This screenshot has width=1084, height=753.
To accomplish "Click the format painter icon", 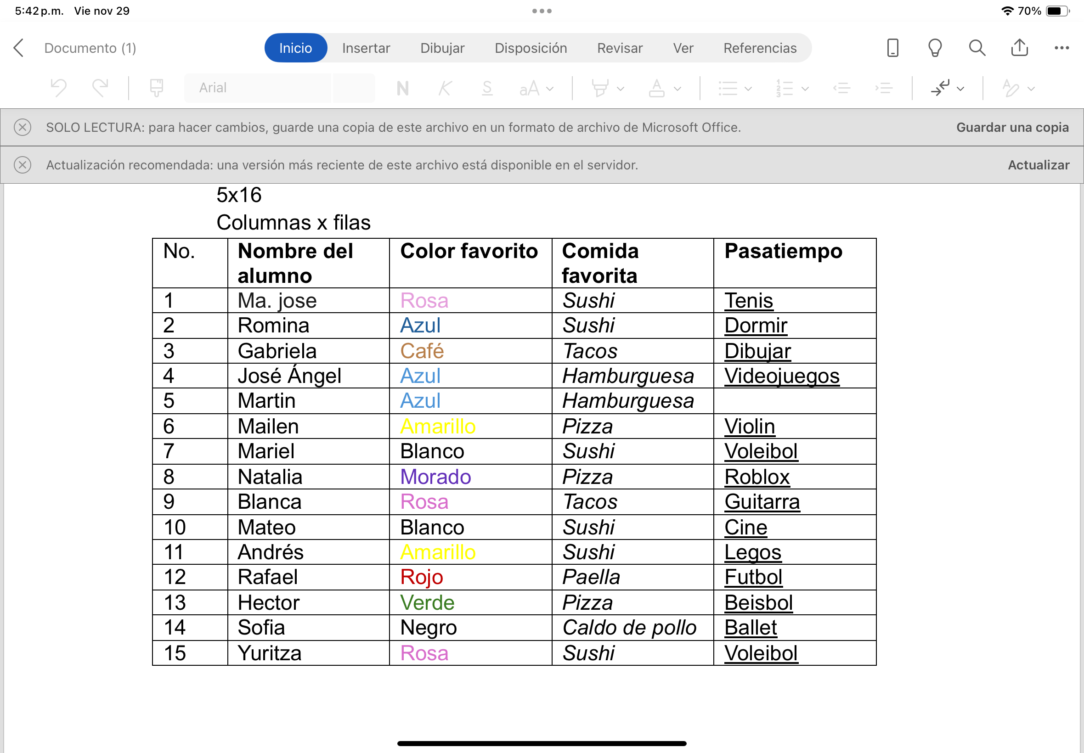I will click(156, 88).
